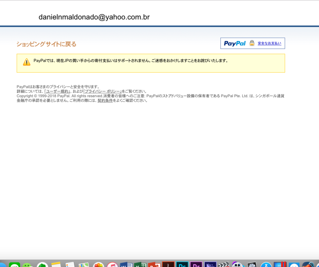Open the 契約条件 terms and conditions link

105,101
